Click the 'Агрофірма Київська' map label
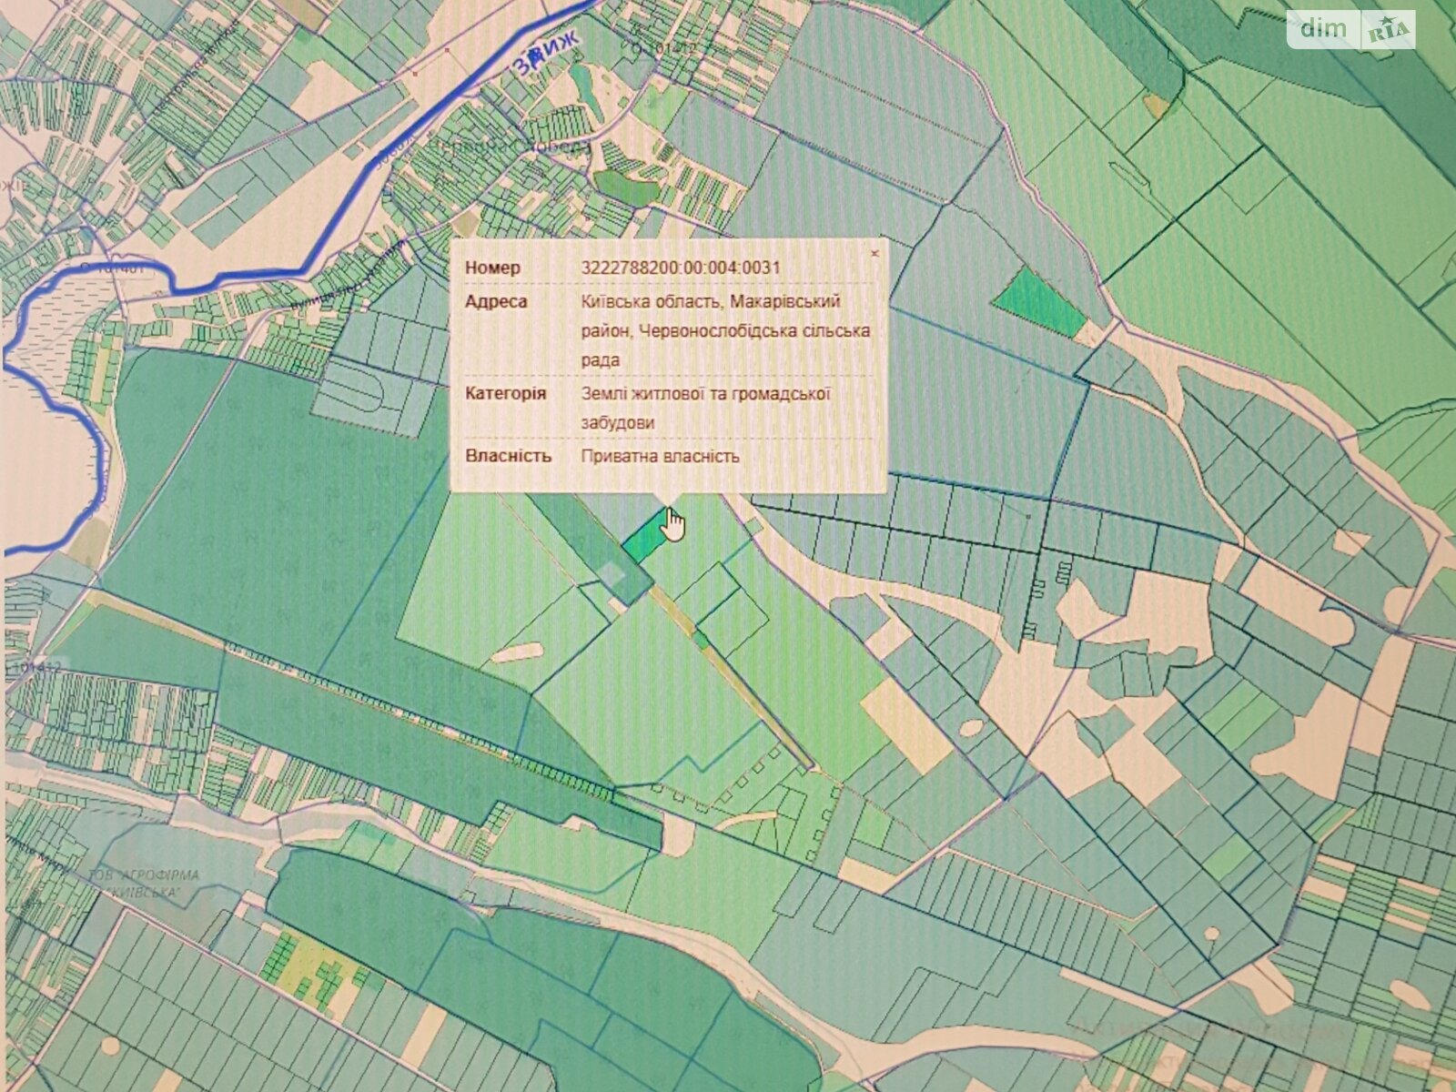The height and width of the screenshot is (1092, 1456). 144,882
